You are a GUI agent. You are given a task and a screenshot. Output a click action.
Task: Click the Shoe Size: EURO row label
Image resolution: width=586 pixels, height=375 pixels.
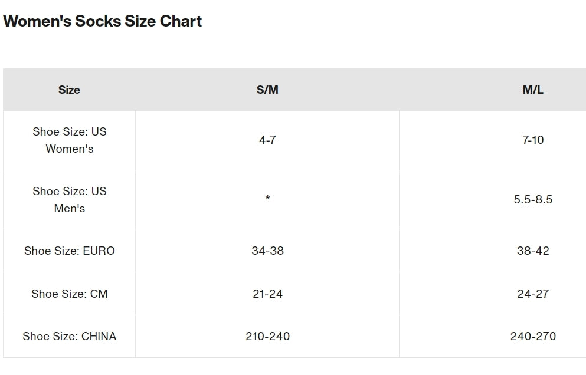click(70, 251)
